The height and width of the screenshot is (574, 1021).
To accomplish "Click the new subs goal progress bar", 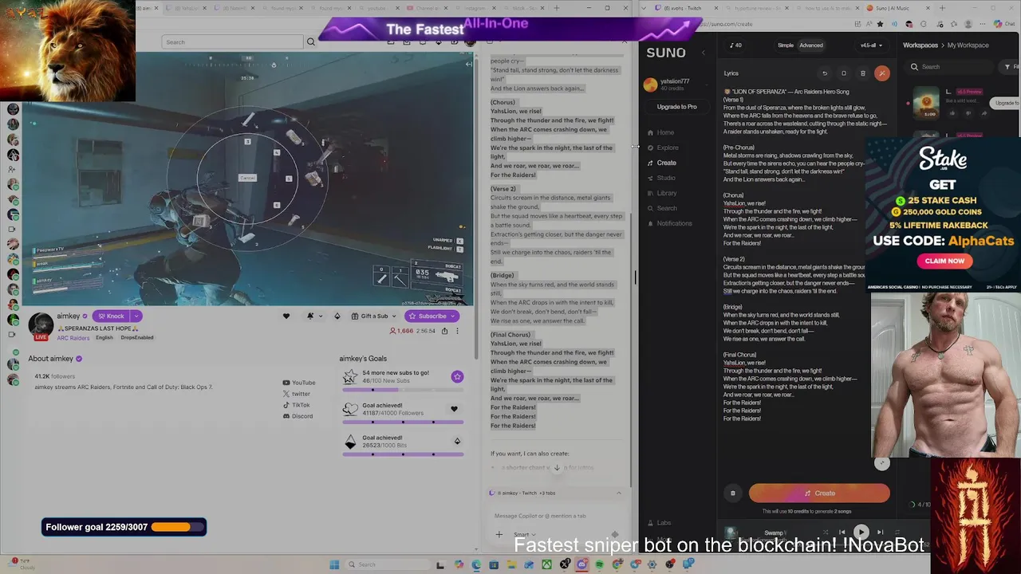I will tap(403, 390).
